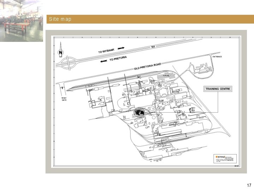Click the 'TO PRETORIA' label

coord(118,58)
